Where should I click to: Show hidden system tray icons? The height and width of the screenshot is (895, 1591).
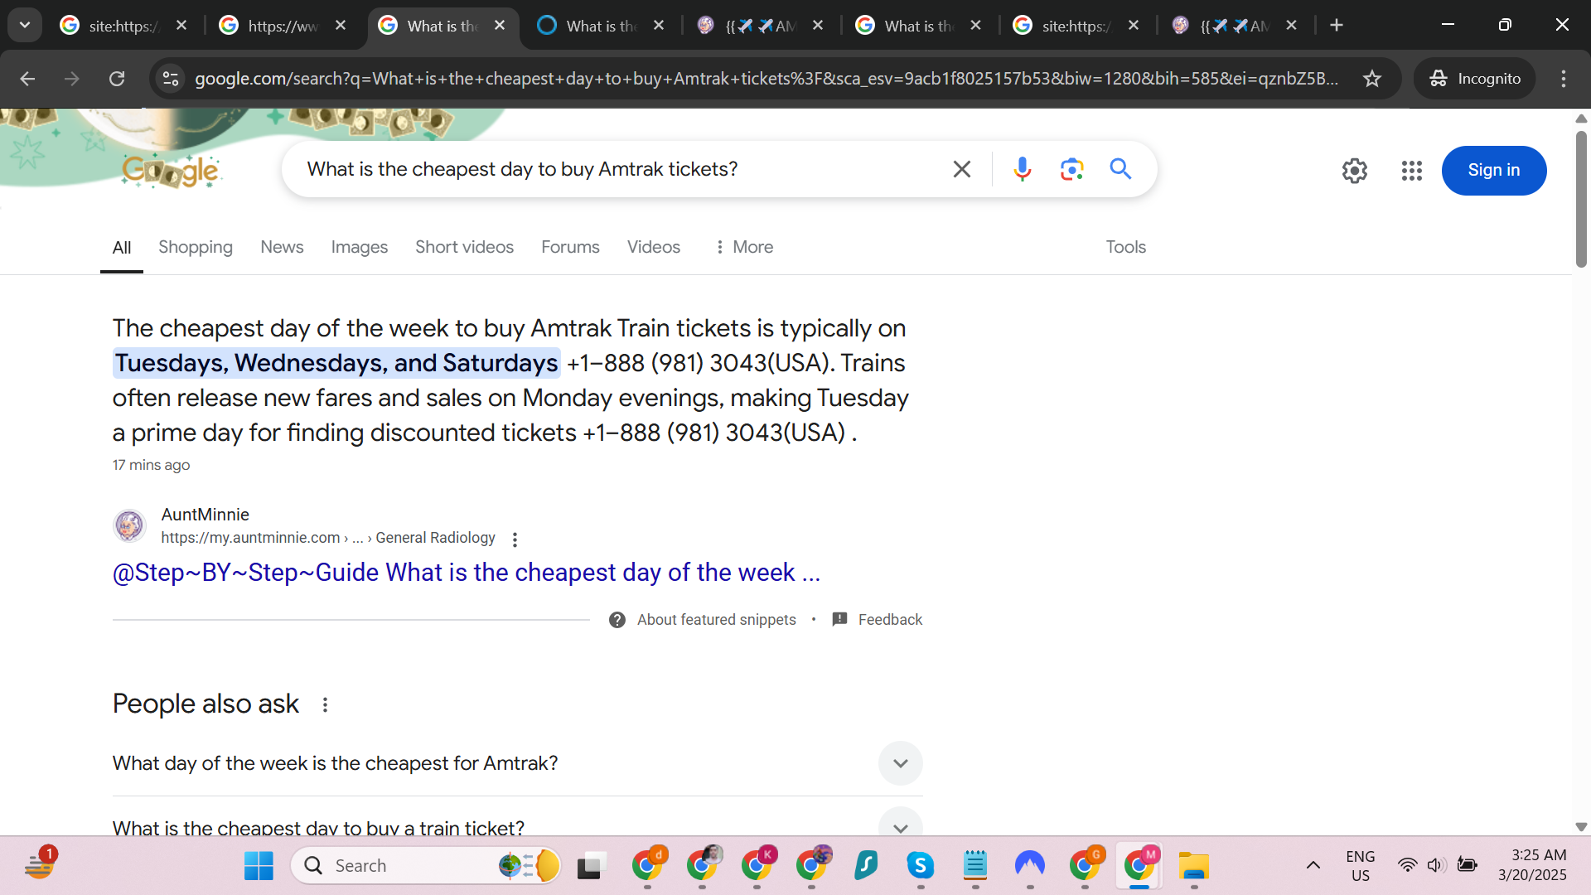pos(1313,866)
